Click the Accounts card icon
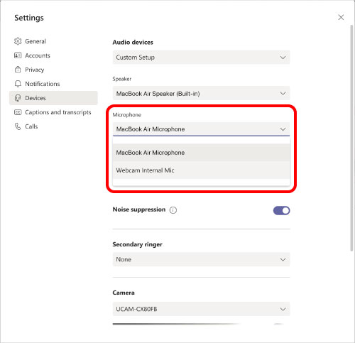 18,55
